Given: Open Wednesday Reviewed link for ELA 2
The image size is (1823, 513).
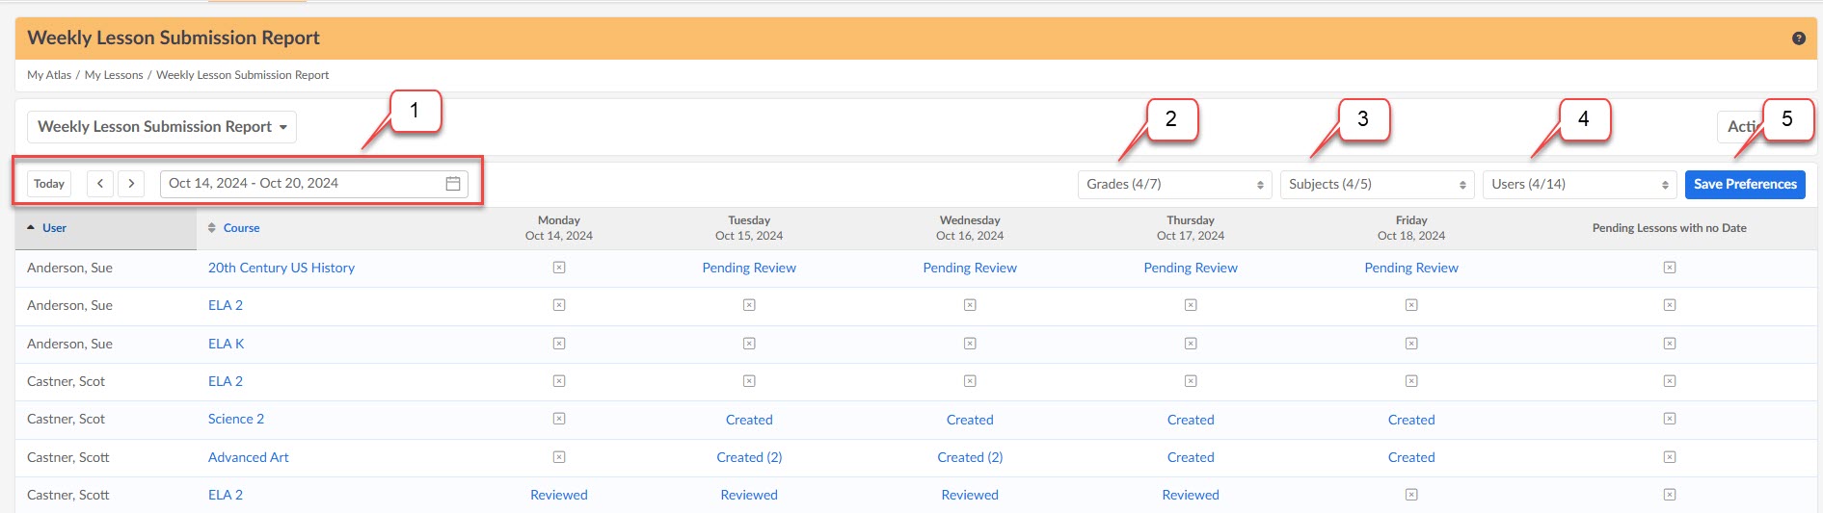Looking at the screenshot, I should click(x=970, y=495).
